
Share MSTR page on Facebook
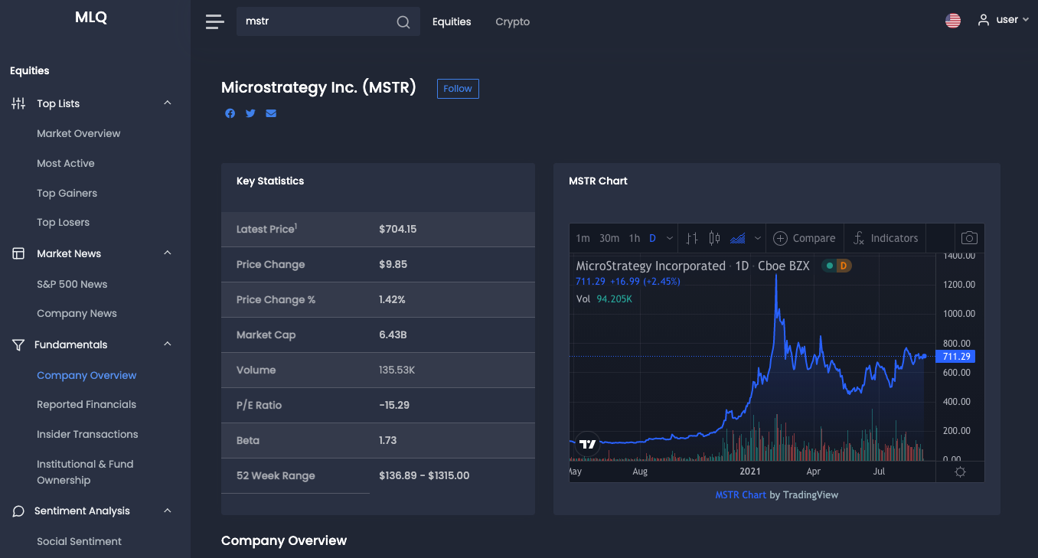(x=230, y=113)
